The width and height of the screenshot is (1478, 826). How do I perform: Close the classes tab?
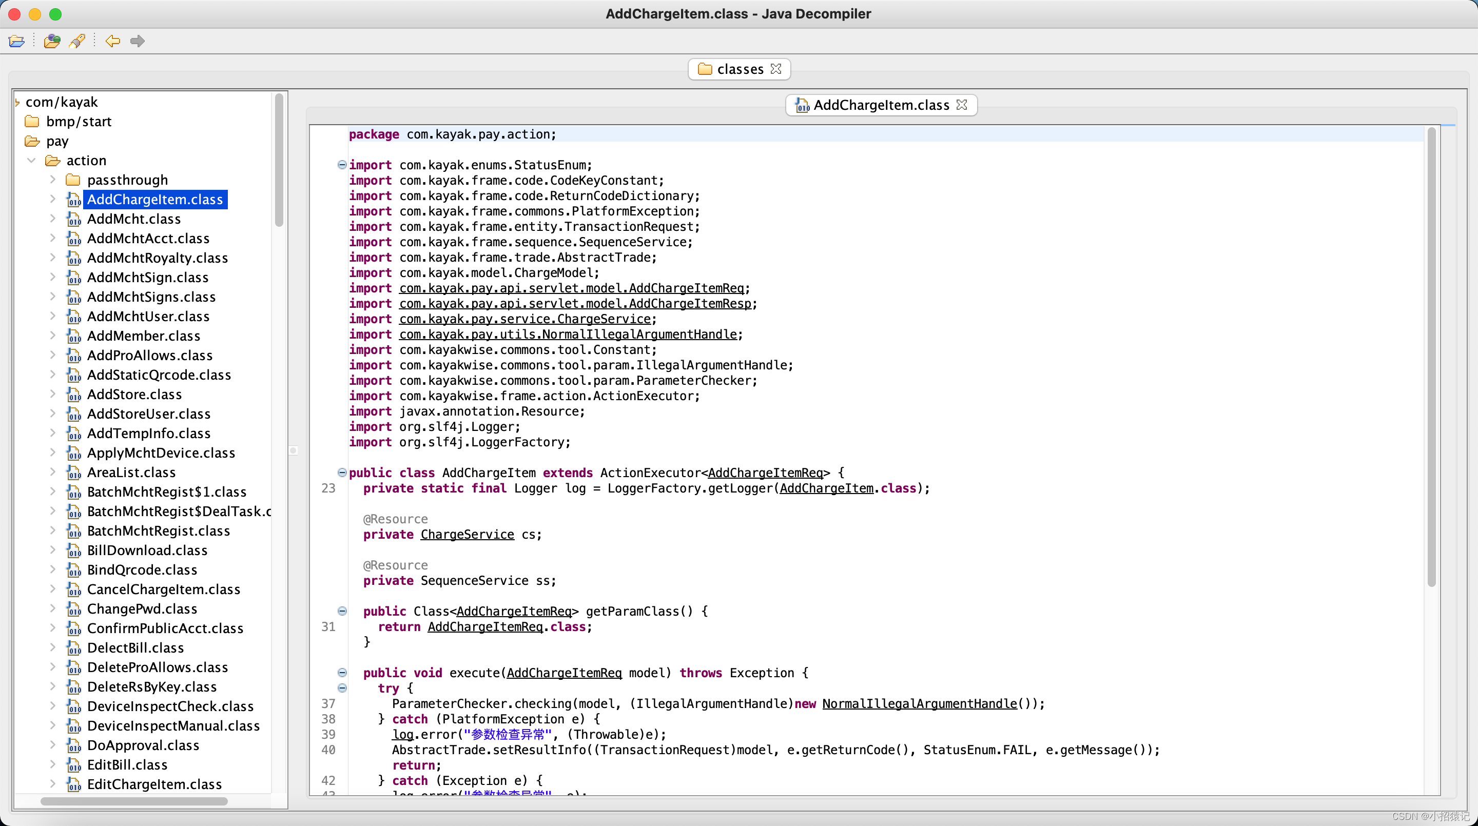coord(777,69)
